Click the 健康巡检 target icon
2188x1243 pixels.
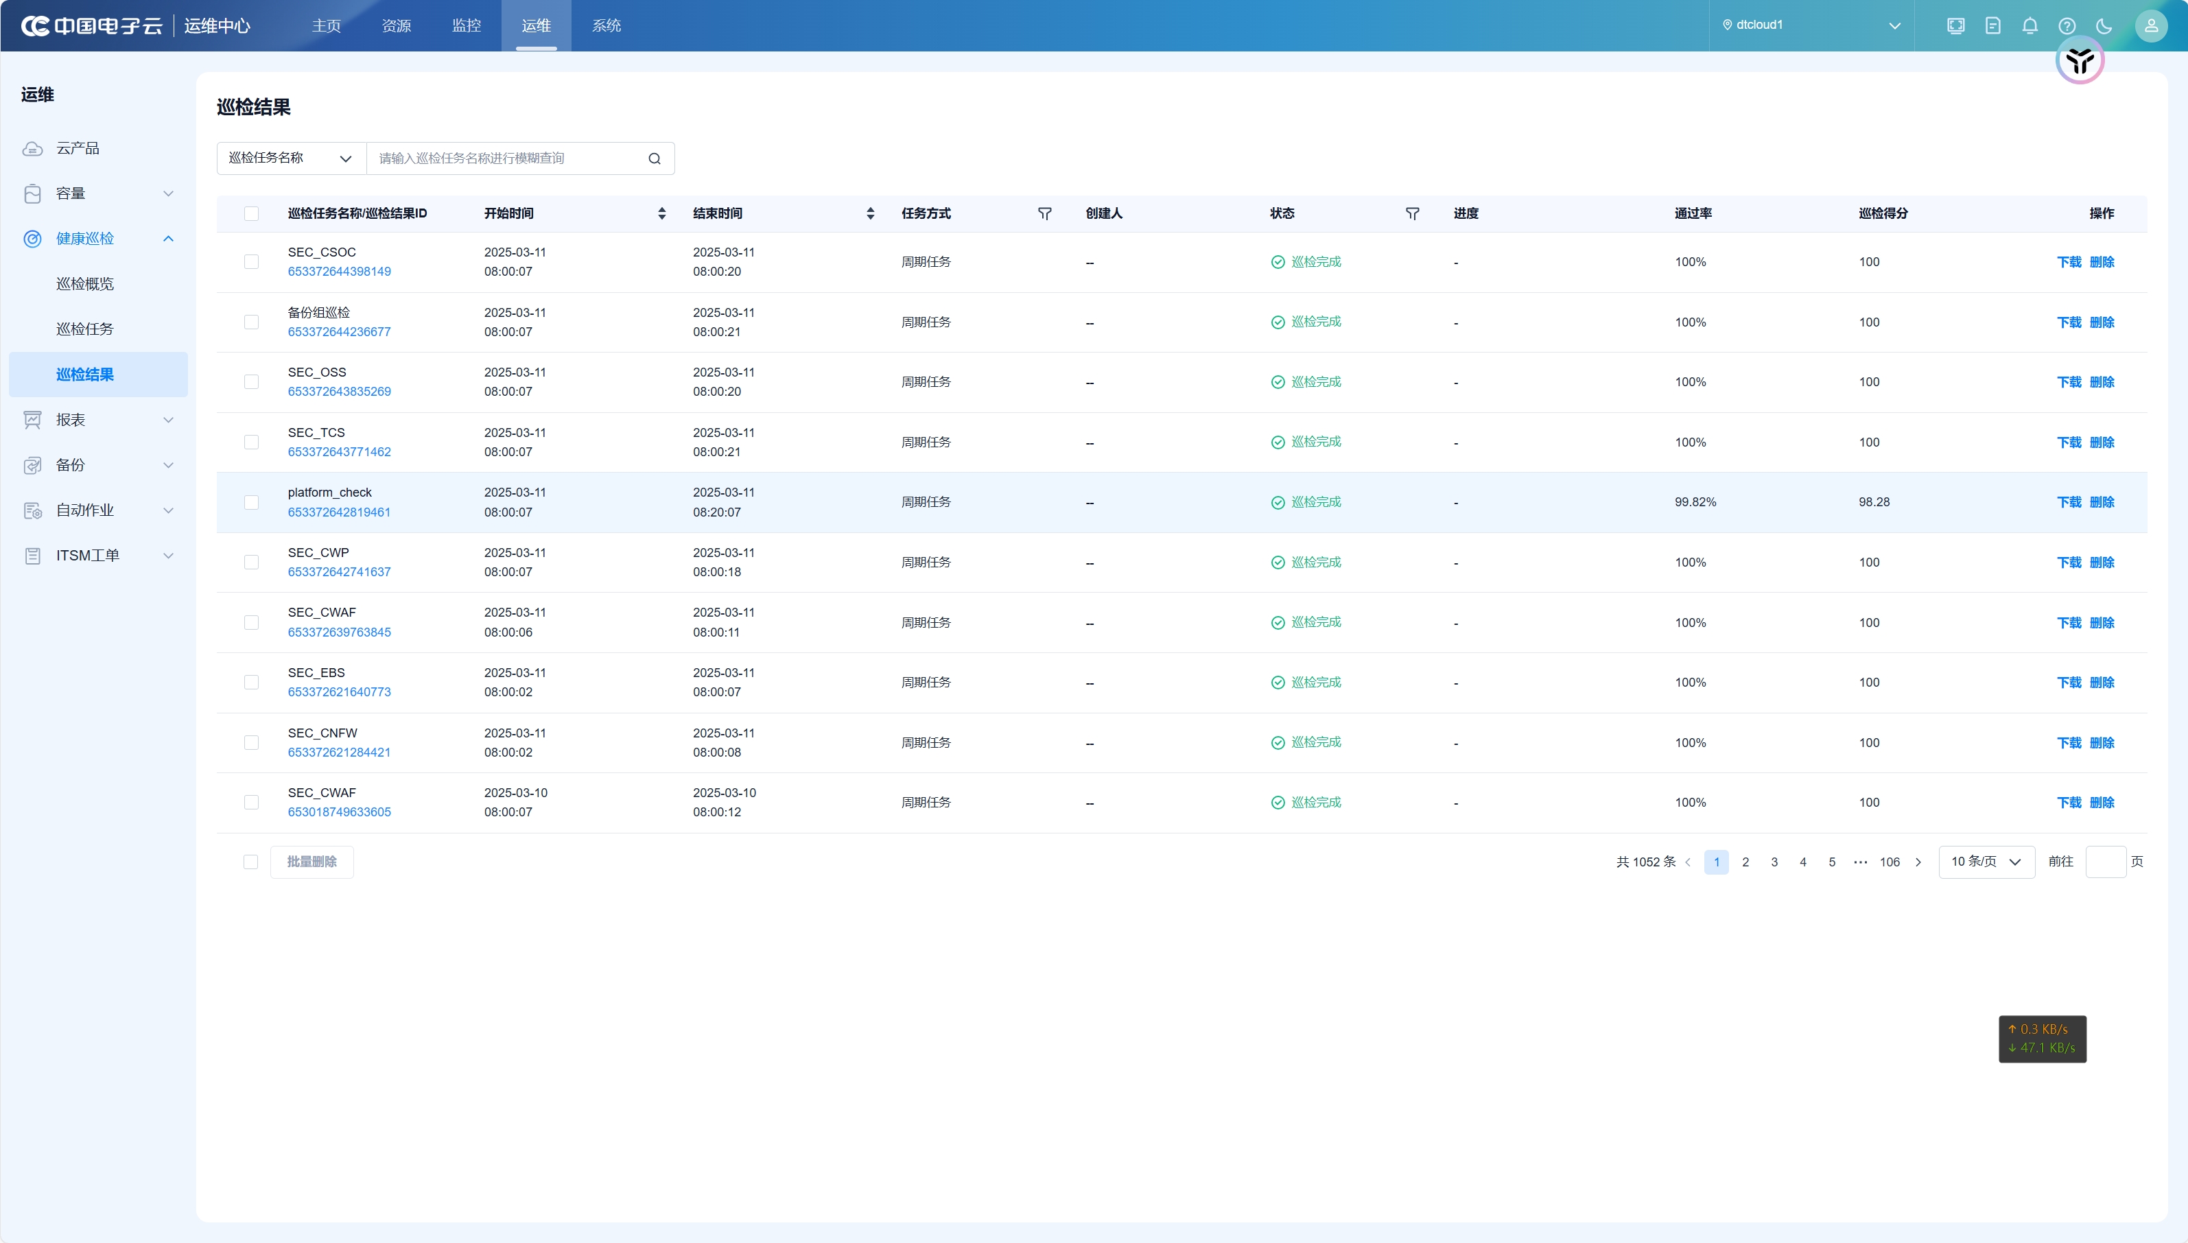pyautogui.click(x=32, y=239)
